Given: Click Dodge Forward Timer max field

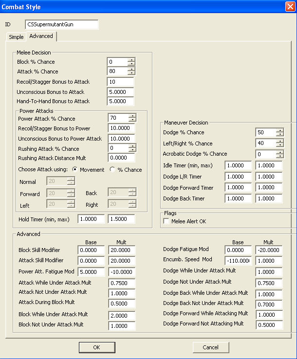Looking at the screenshot, I should 269,187.
